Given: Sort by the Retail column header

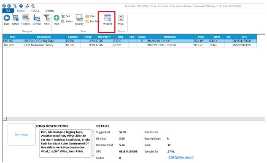Looking at the screenshot, I should click(88, 37).
